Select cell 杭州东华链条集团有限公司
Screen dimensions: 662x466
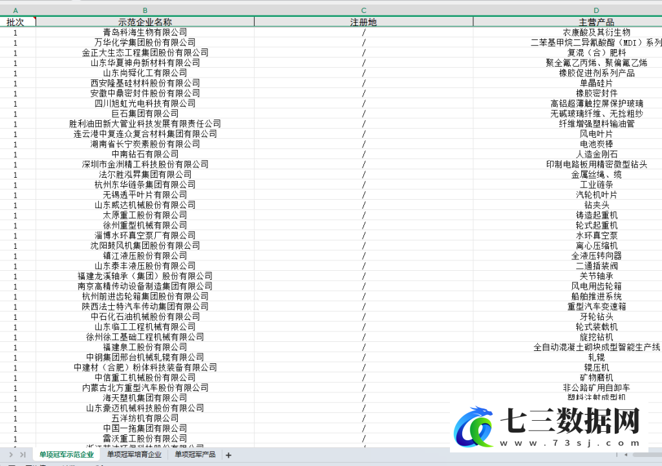coord(145,184)
